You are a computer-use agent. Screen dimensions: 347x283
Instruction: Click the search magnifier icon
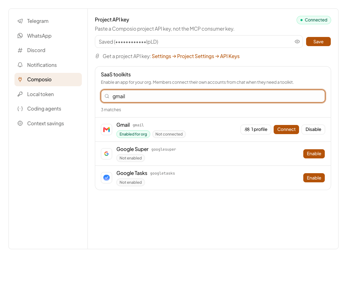point(107,96)
